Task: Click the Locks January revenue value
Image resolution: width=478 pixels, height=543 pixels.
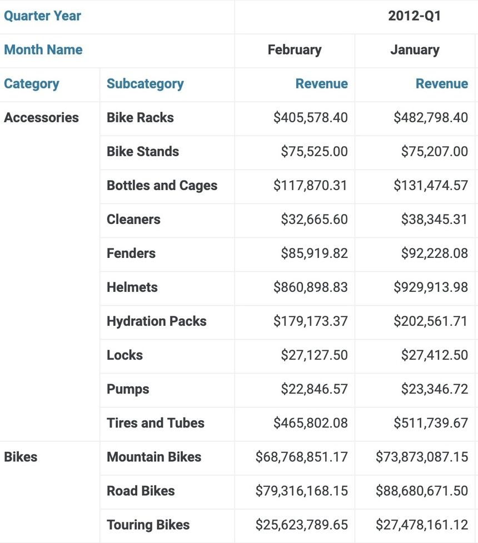Action: click(x=435, y=355)
